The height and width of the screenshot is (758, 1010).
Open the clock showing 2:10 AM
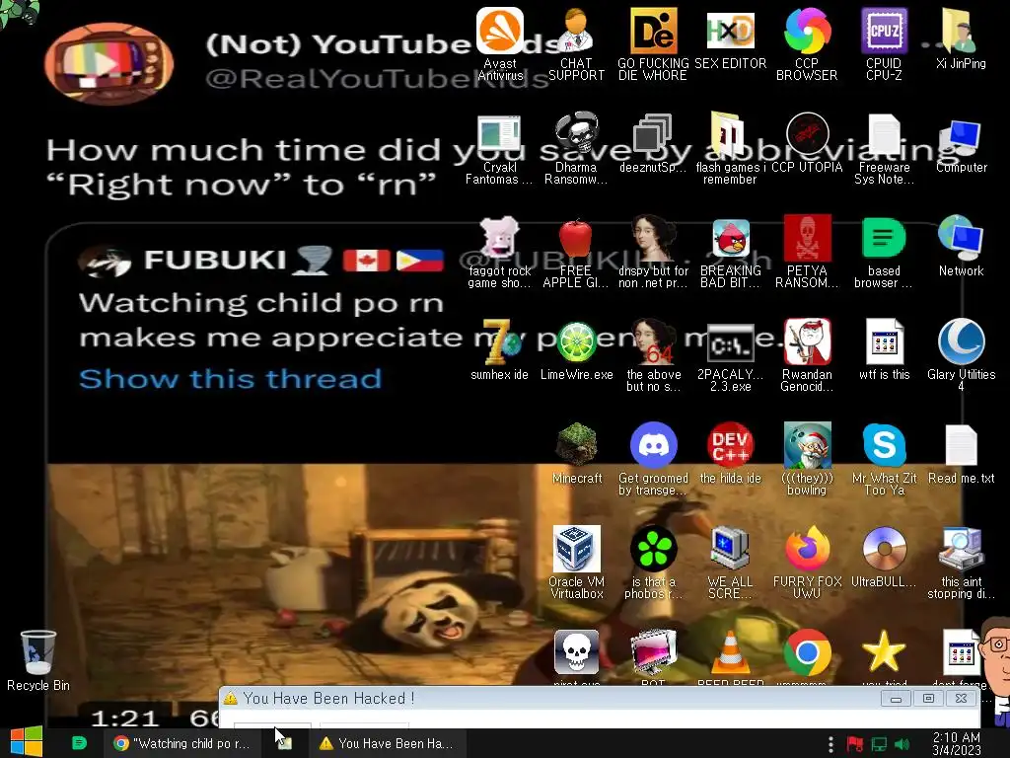[x=957, y=743]
